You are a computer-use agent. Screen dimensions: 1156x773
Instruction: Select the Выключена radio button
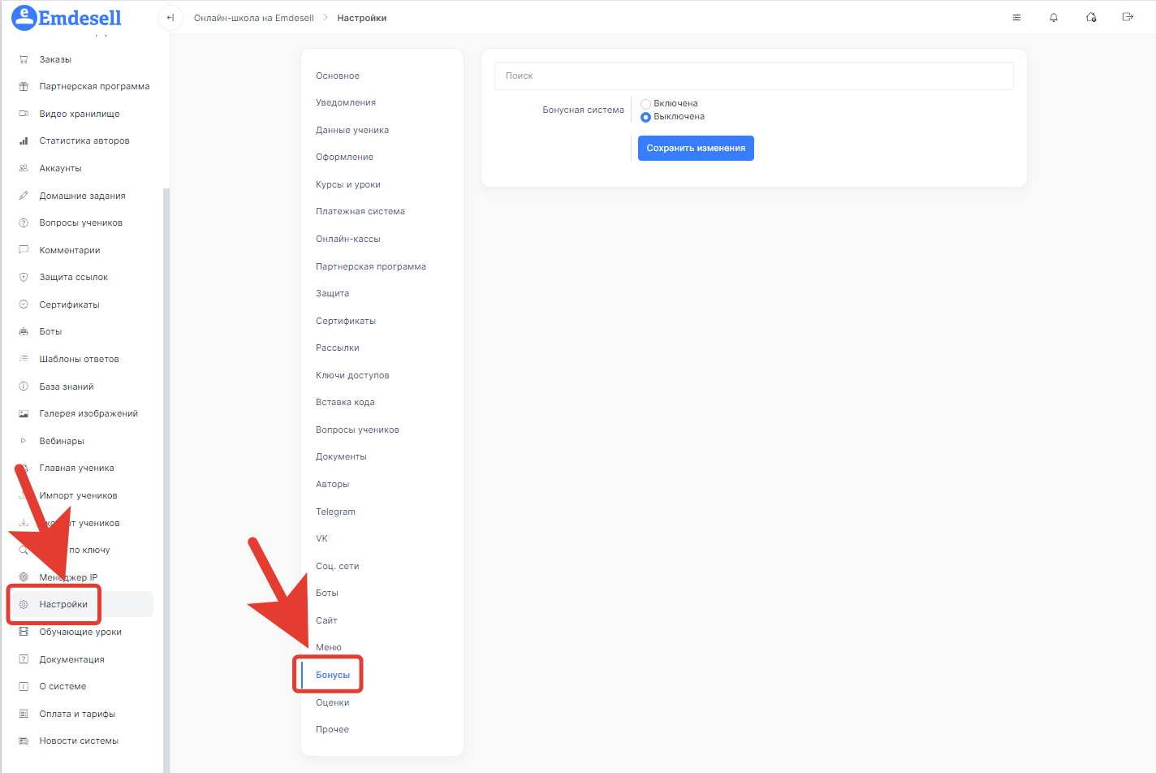(x=646, y=117)
